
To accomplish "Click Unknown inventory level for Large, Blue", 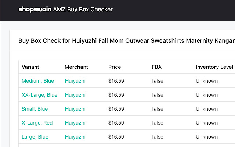I will pos(207,137).
